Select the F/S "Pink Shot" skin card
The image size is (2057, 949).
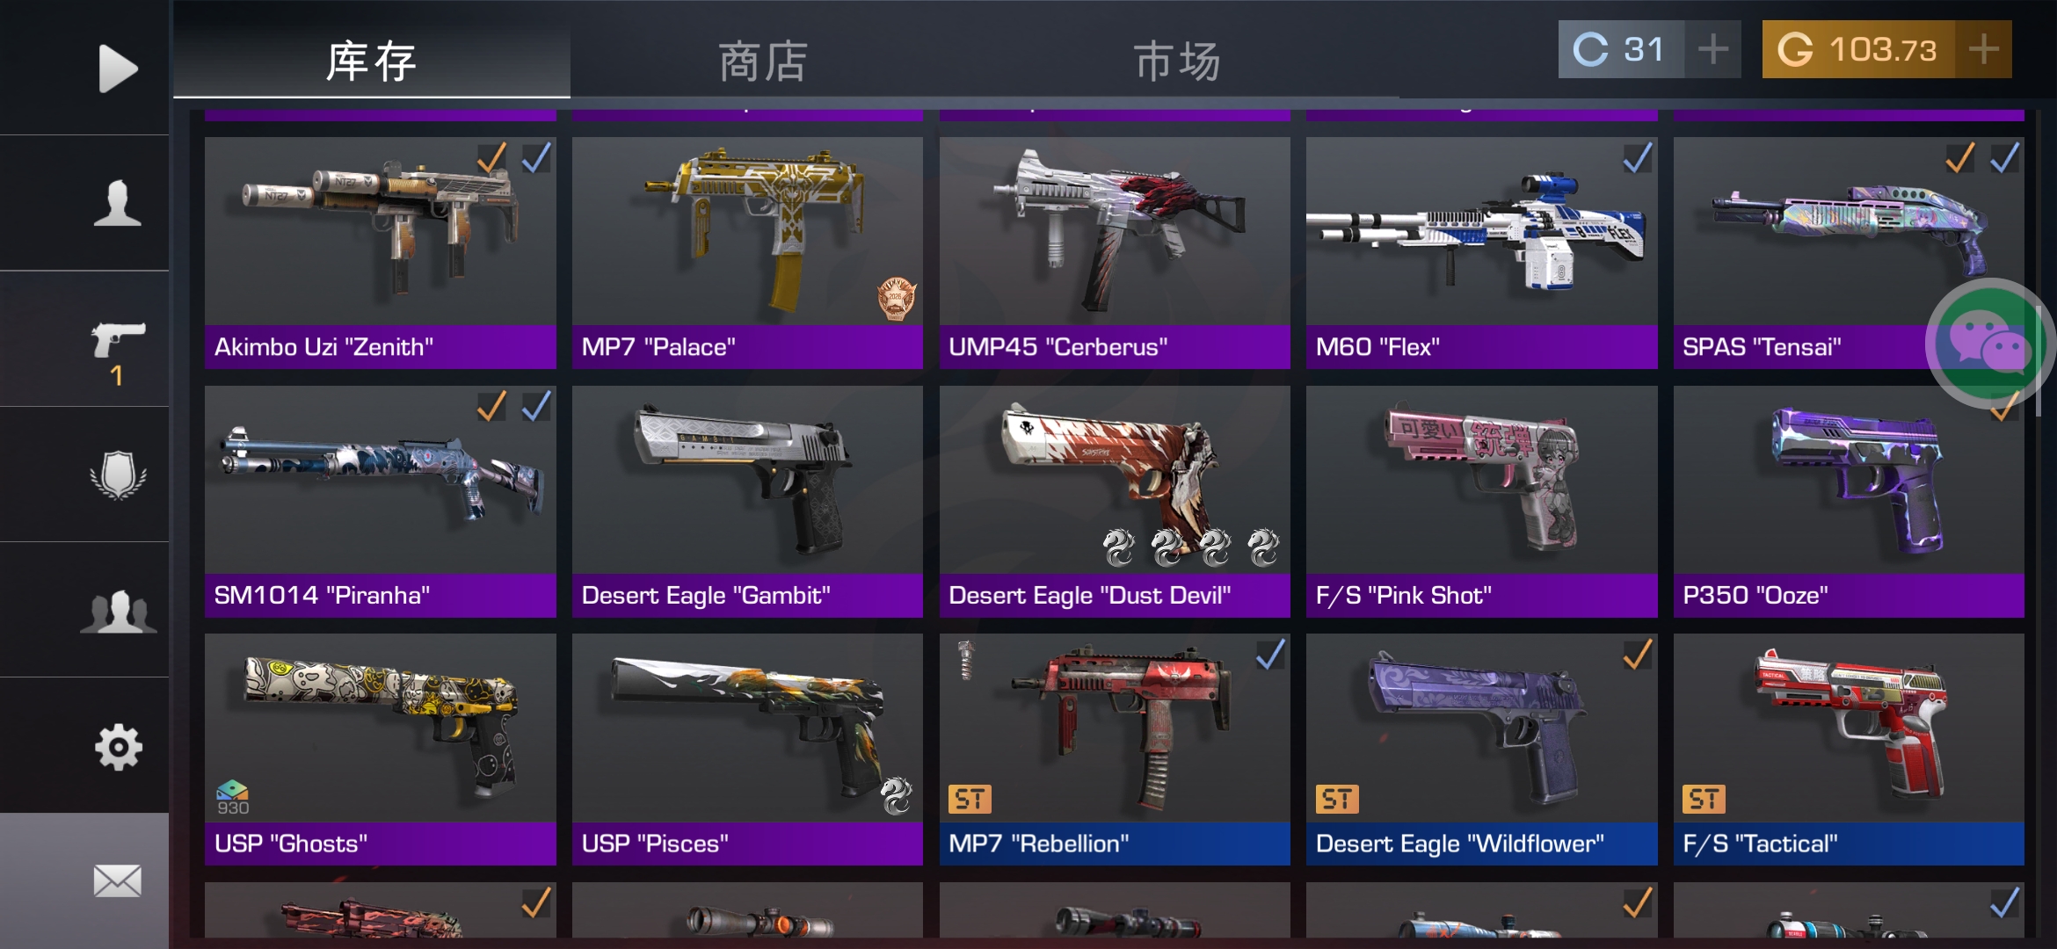pyautogui.click(x=1481, y=502)
